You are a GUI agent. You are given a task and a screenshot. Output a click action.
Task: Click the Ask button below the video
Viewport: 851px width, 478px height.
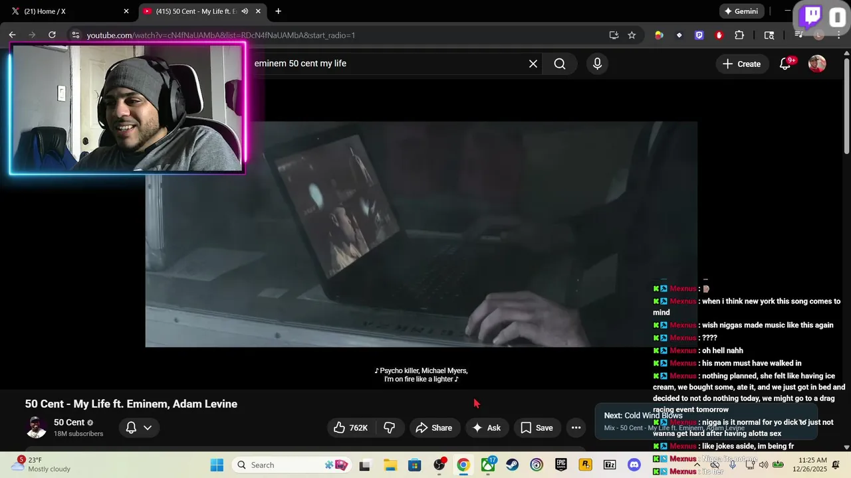tap(487, 428)
